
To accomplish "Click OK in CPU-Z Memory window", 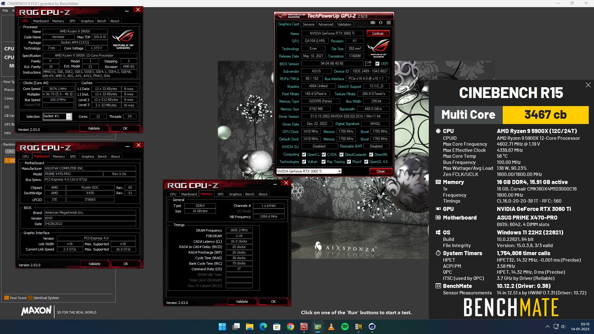I will click(273, 302).
